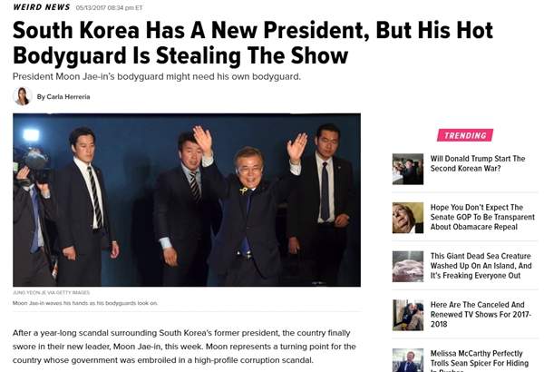Image resolution: width=544 pixels, height=372 pixels.
Task: Click the article headline about South Korea
Action: (x=253, y=43)
